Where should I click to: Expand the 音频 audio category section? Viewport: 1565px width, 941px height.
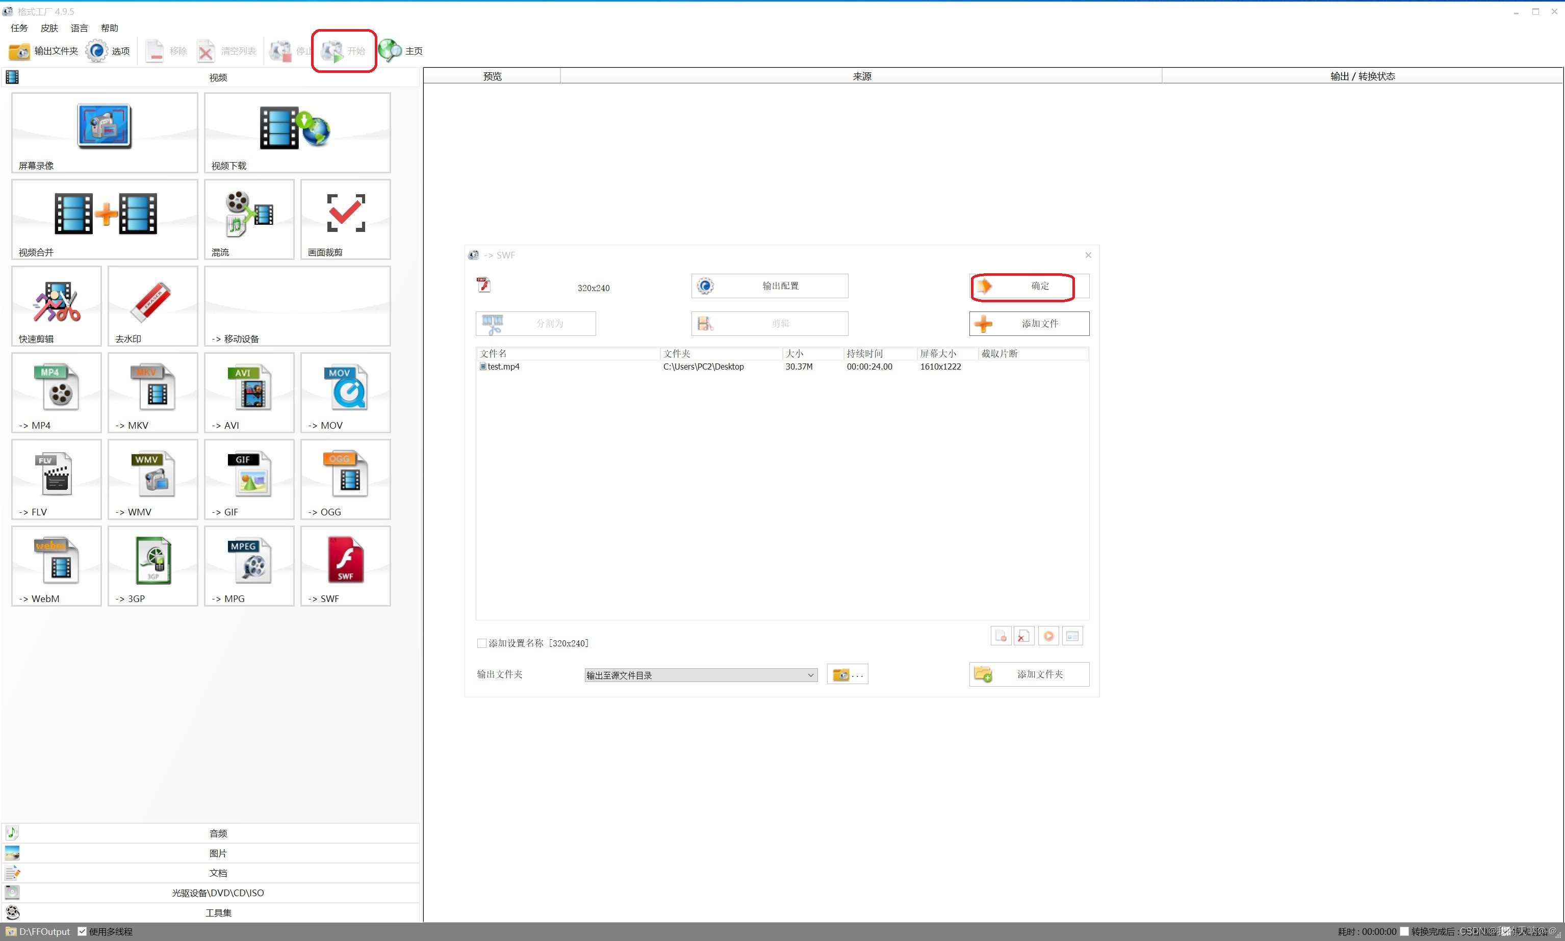click(x=218, y=833)
